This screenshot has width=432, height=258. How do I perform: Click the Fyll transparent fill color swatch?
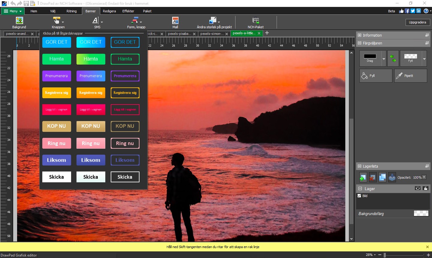coord(410,56)
